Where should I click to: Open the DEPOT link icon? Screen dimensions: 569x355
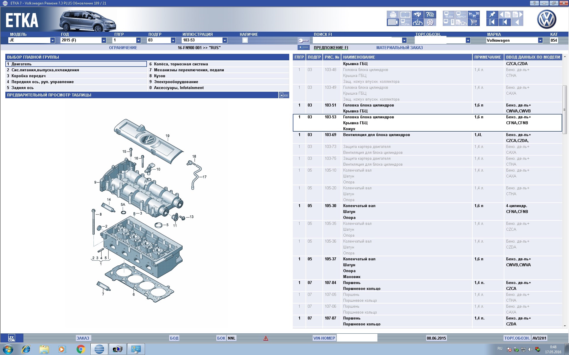pyautogui.click(x=461, y=14)
